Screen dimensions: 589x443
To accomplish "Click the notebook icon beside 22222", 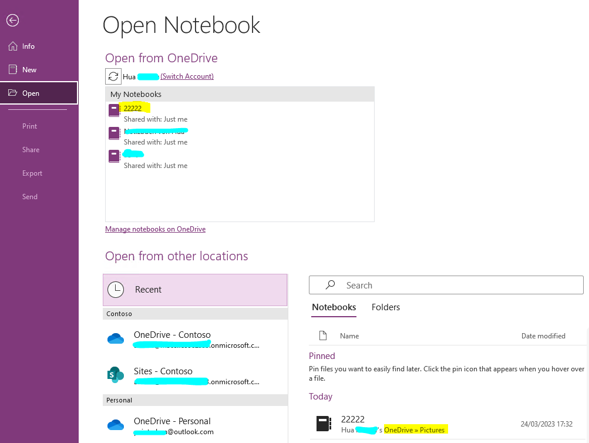I will [114, 110].
